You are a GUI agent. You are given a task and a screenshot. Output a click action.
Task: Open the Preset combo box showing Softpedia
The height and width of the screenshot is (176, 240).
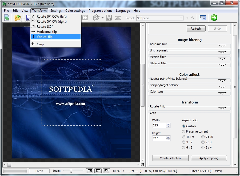(x=160, y=18)
